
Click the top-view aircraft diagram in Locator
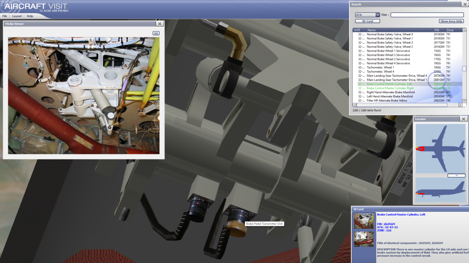pyautogui.click(x=441, y=149)
